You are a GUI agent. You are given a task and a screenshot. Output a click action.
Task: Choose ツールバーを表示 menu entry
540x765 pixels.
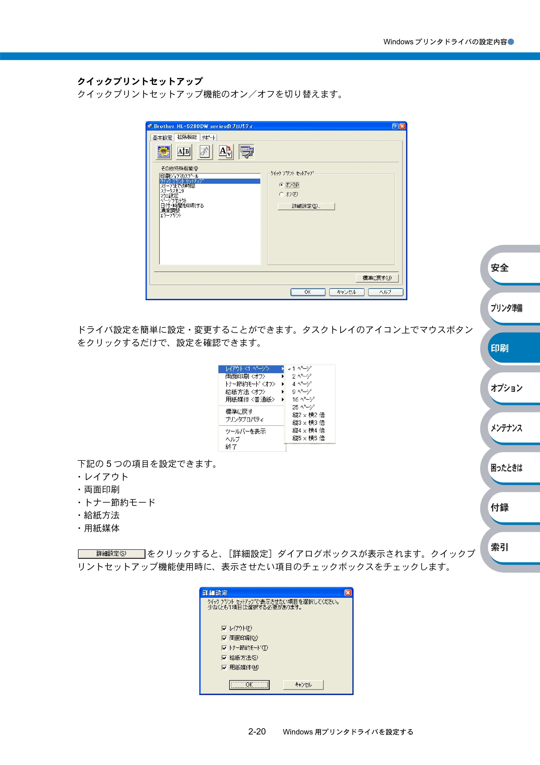tap(251, 432)
